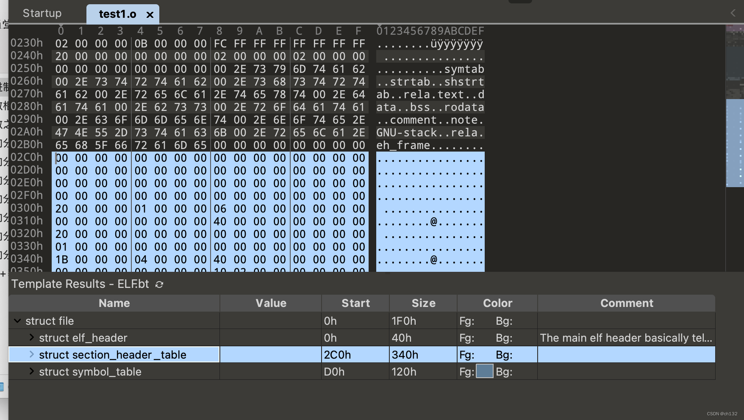Click the symbol_table foreground color swatch
This screenshot has height=420, width=744.
(x=485, y=371)
